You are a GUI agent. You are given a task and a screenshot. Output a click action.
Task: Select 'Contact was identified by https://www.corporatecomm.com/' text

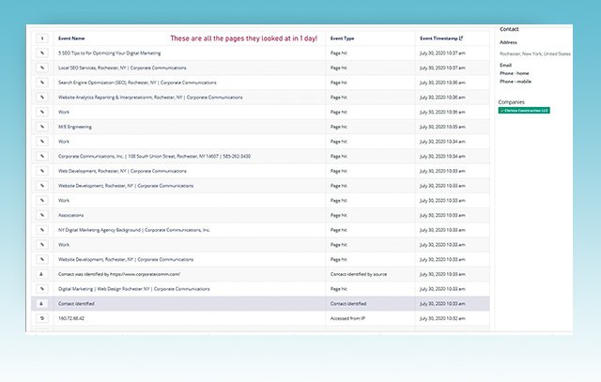(119, 274)
